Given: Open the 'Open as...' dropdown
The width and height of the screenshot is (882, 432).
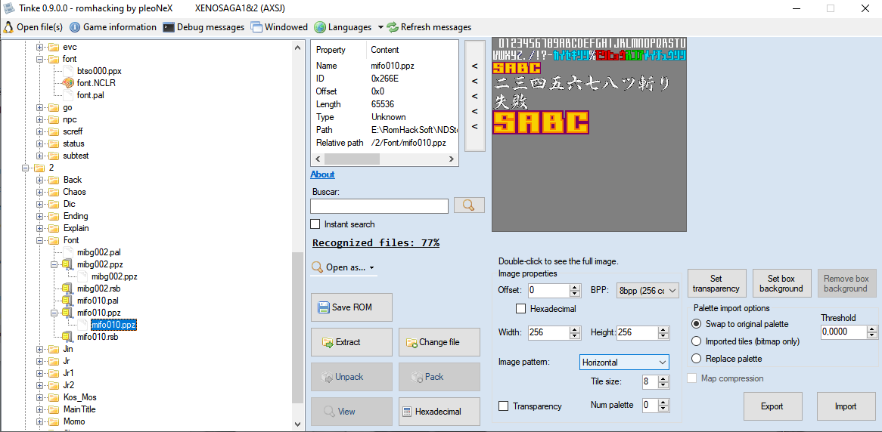Looking at the screenshot, I should tap(343, 267).
